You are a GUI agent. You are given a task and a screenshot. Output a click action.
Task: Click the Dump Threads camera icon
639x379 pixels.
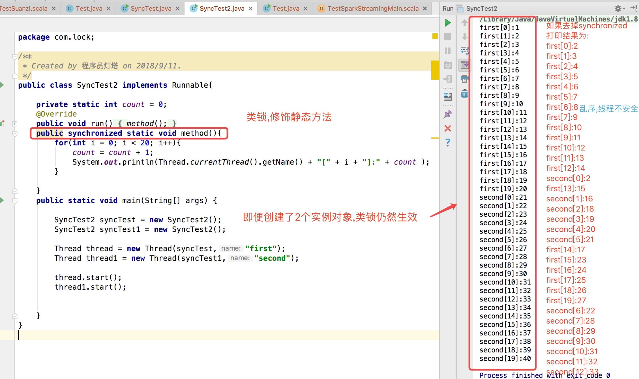point(447,65)
